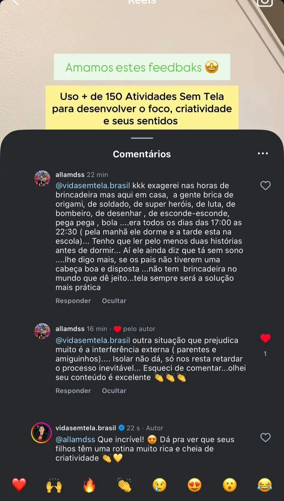Unlike the second allamdss comment
Viewport: 284px width, 501px height.
tap(265, 338)
